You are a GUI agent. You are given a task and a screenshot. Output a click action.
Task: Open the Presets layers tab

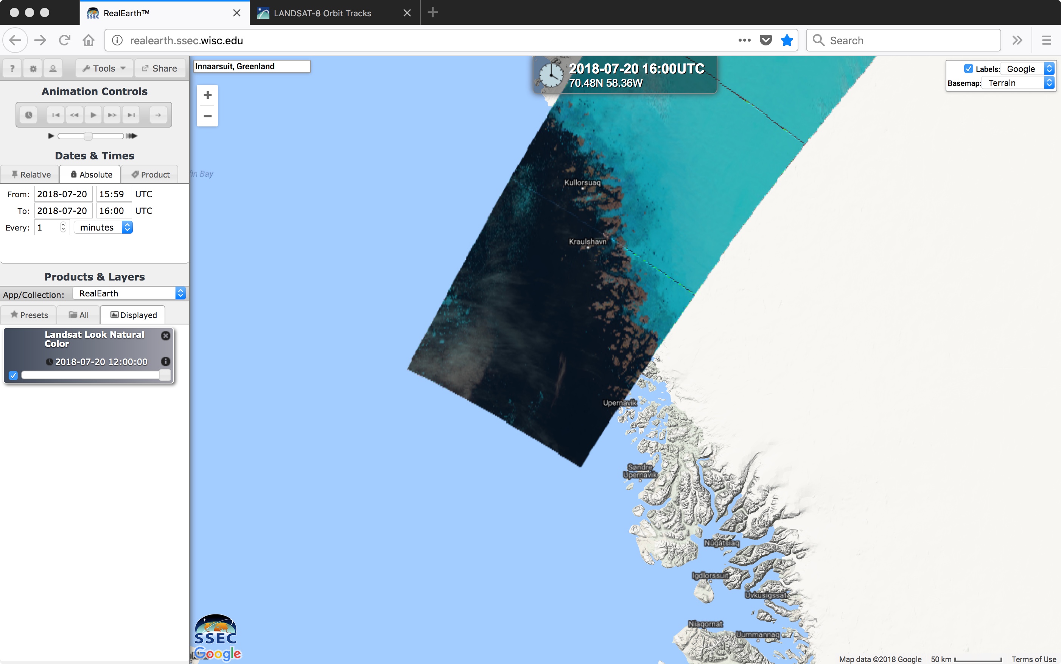(28, 315)
